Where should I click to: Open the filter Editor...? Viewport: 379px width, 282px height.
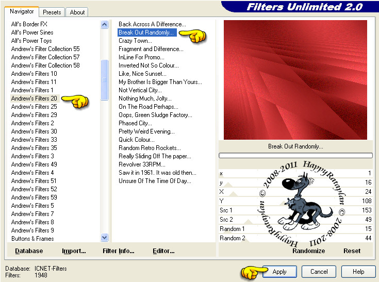point(163,251)
